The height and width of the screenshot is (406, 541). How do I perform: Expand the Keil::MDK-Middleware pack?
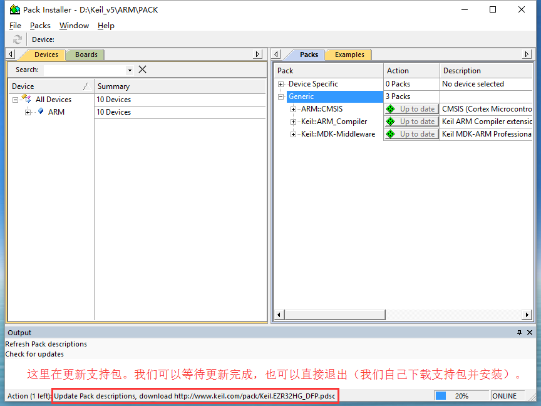coord(293,134)
